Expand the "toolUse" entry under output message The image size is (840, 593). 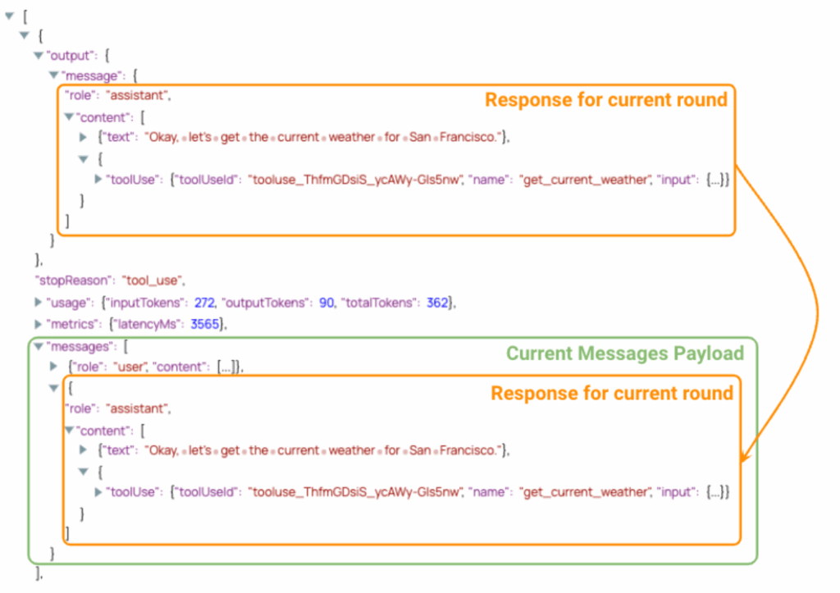(x=99, y=179)
